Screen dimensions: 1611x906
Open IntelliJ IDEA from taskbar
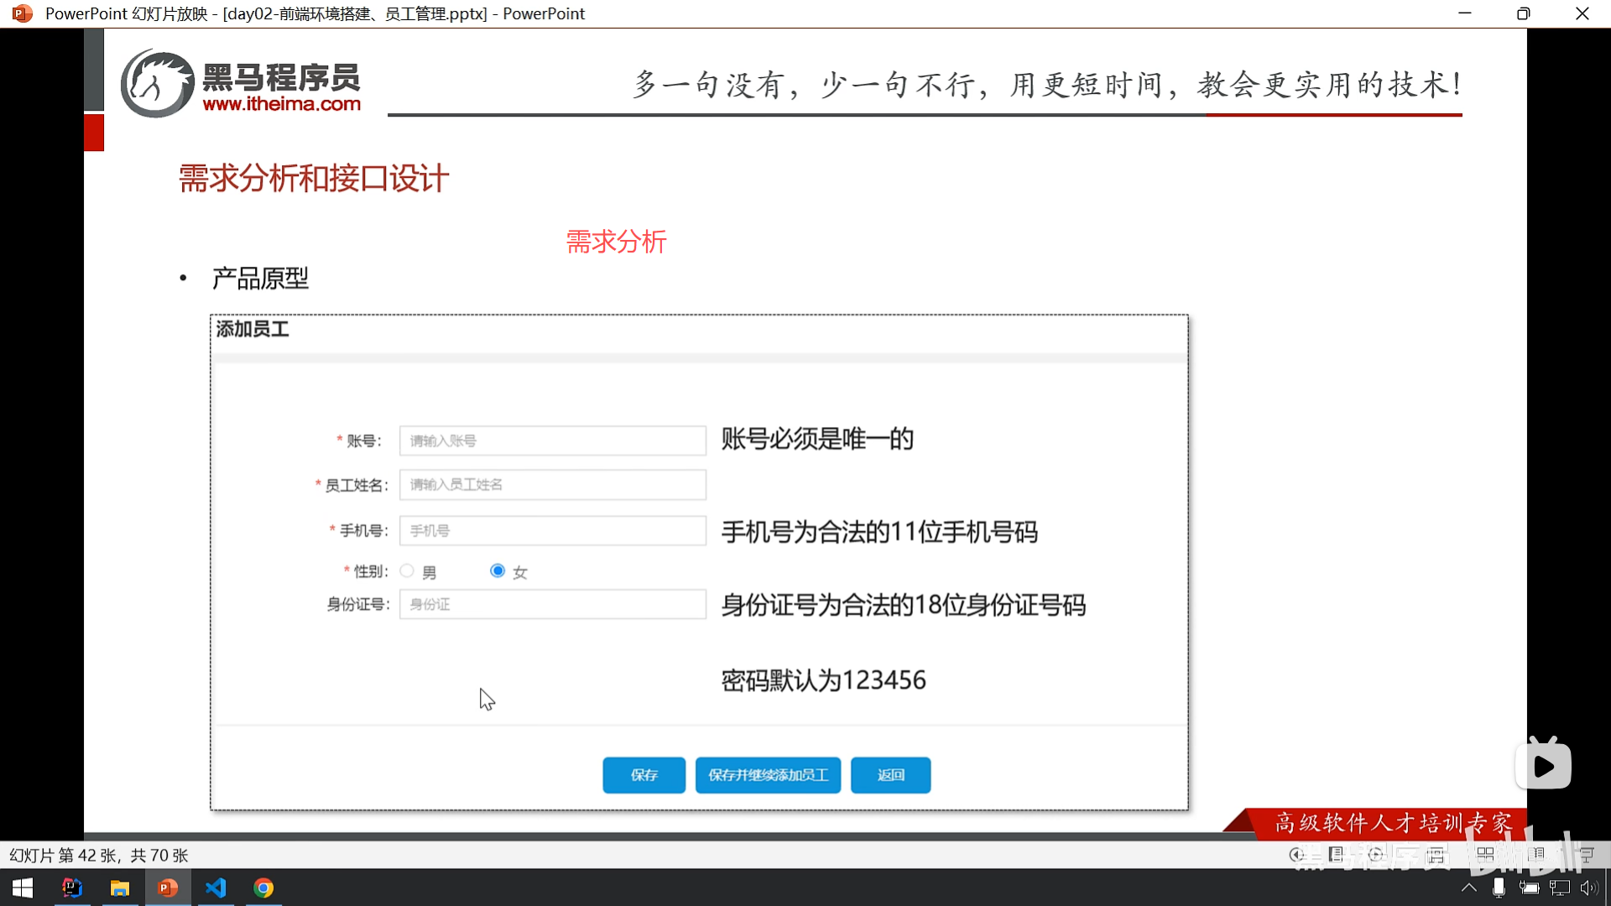(x=72, y=888)
